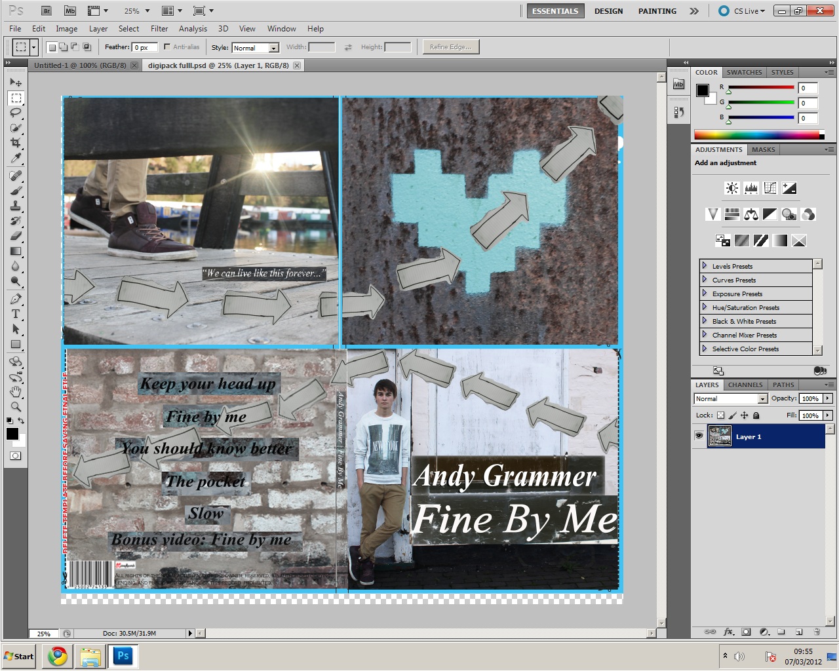Image resolution: width=839 pixels, height=671 pixels.
Task: Click the add layer style fx icon
Action: coord(728,632)
